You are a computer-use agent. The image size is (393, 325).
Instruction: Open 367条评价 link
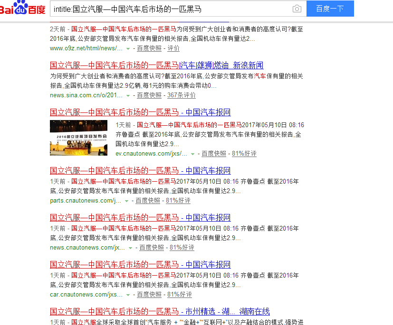(182, 95)
